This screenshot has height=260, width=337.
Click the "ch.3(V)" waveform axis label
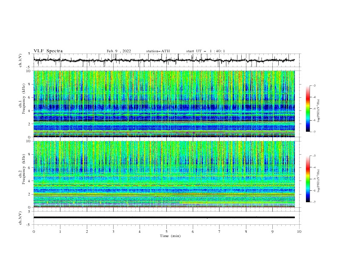point(20,218)
